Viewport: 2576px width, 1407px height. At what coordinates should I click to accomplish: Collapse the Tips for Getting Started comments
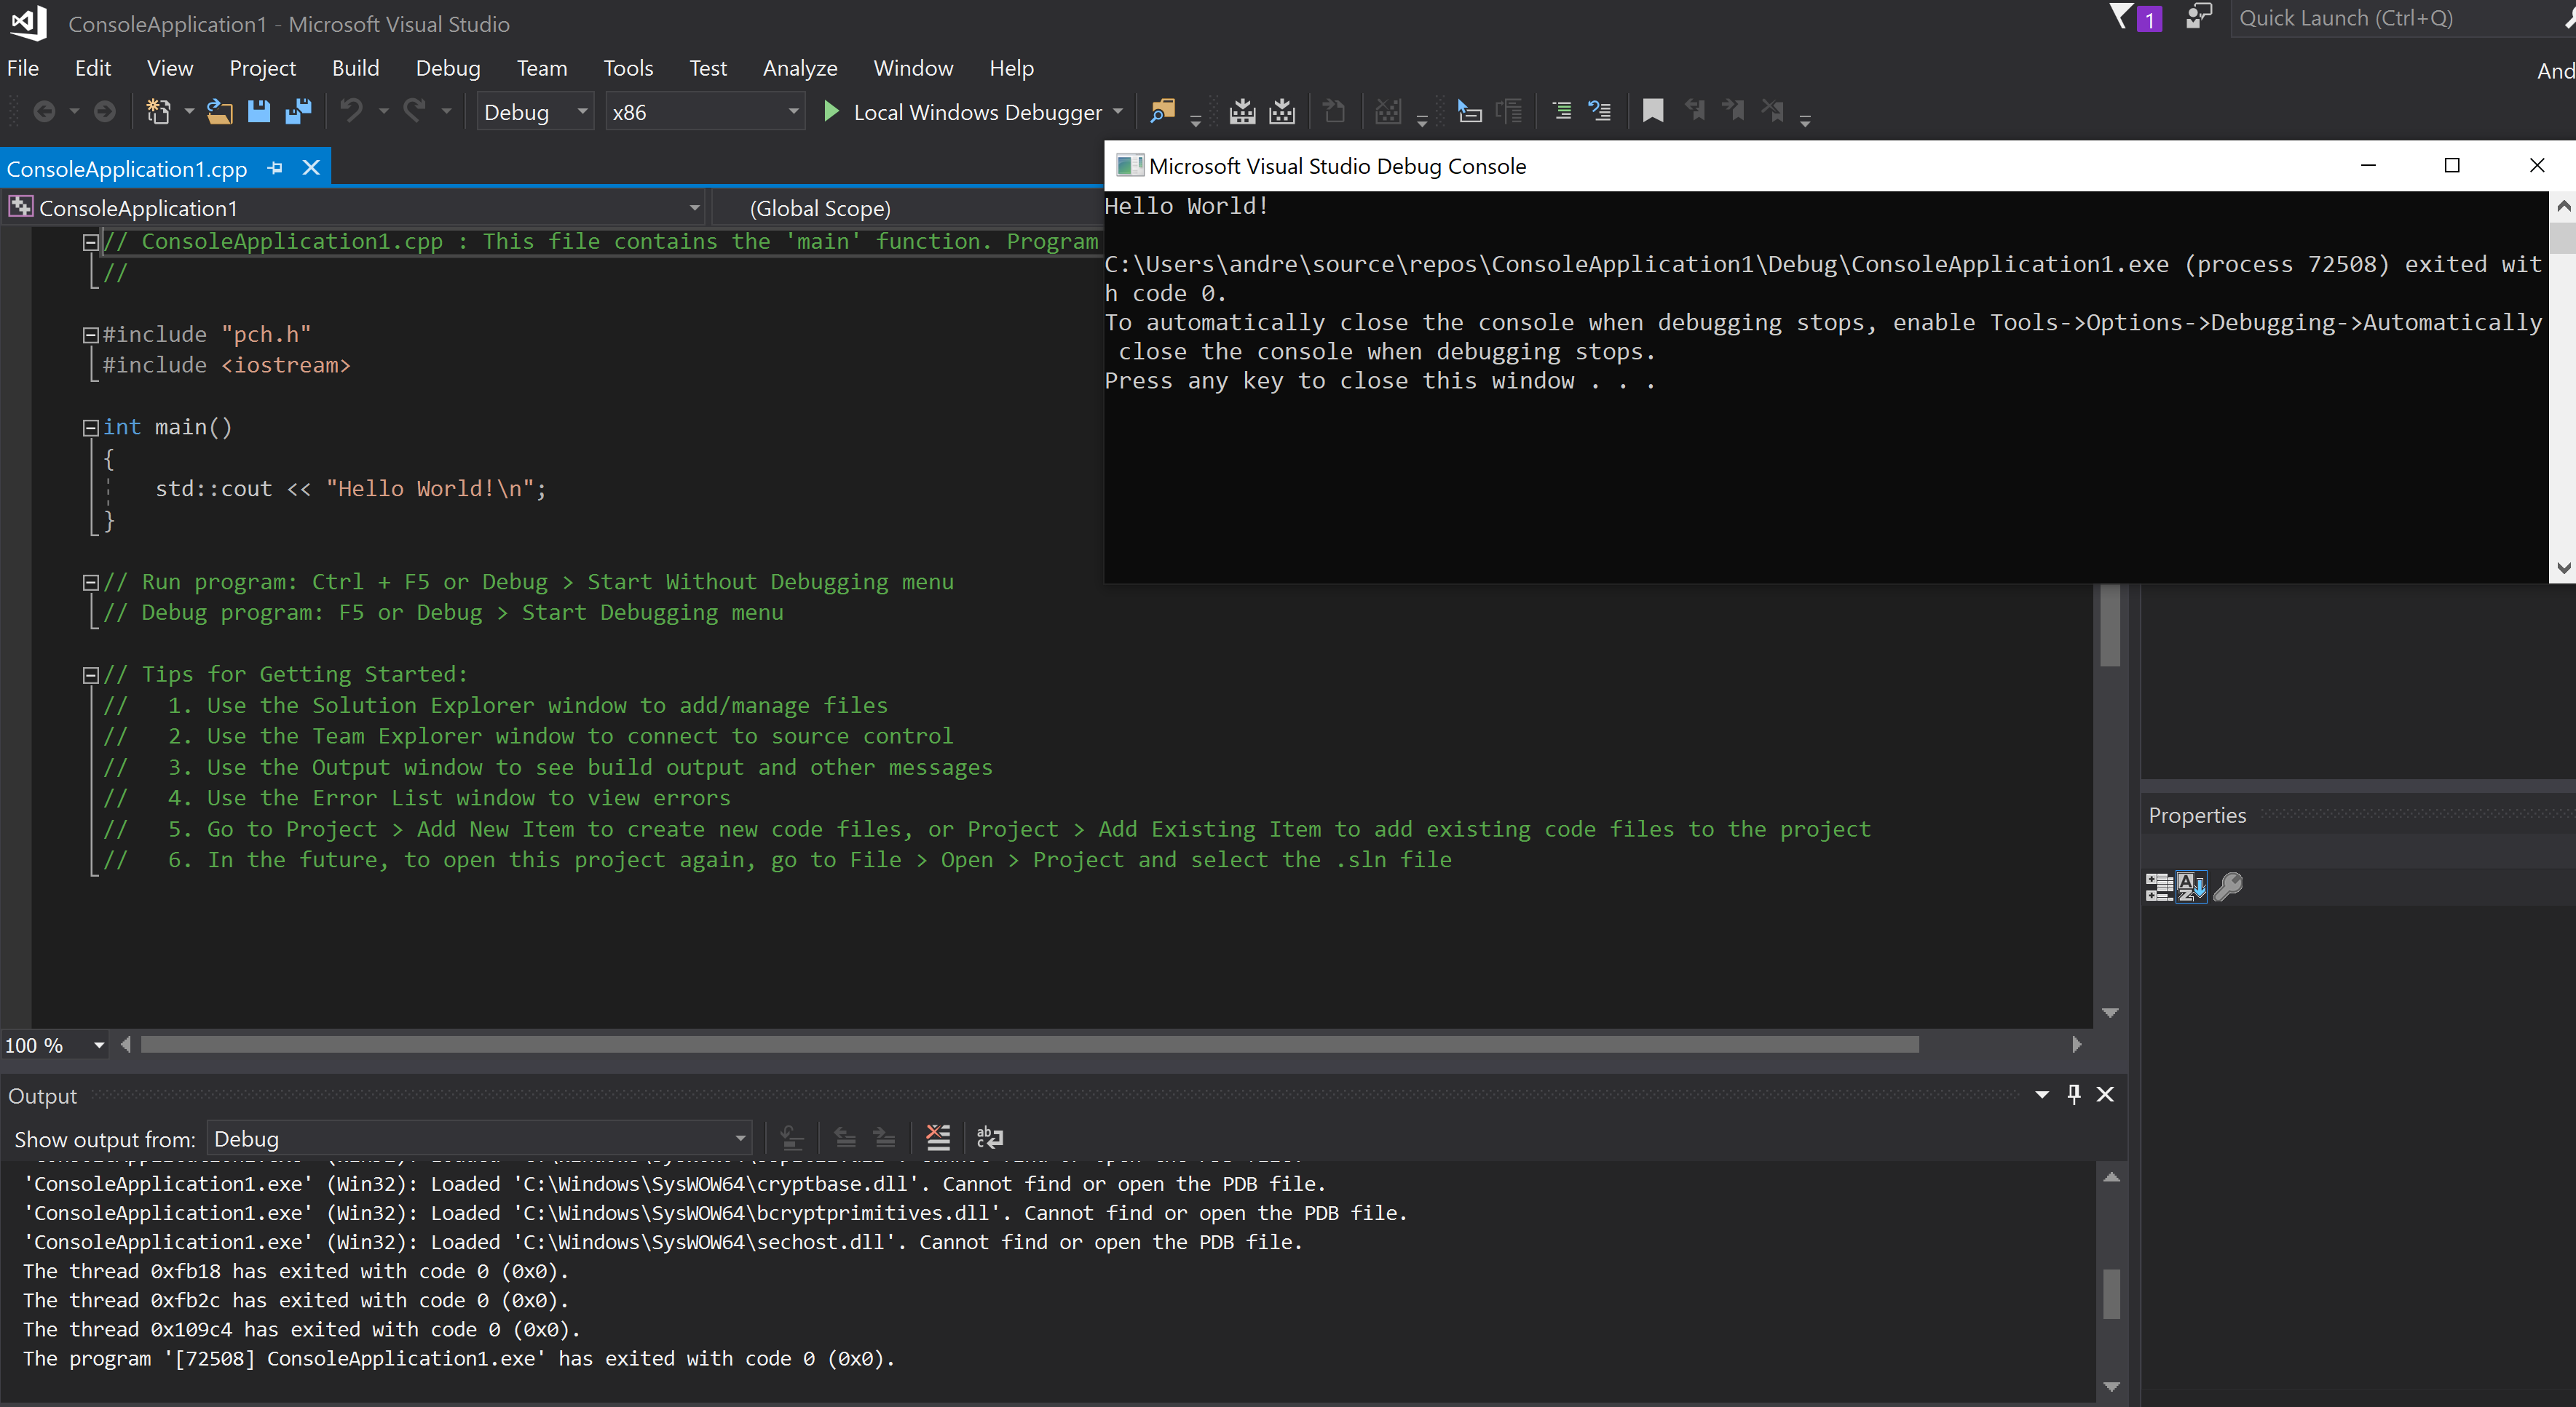[x=90, y=676]
